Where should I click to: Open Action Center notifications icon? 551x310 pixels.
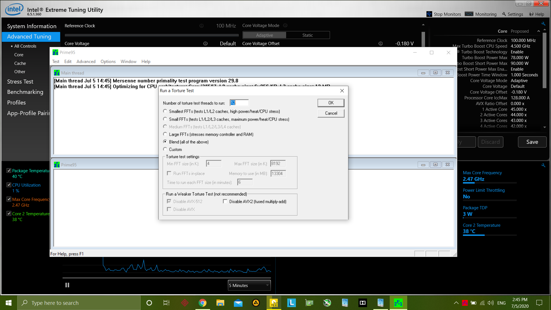(x=539, y=303)
